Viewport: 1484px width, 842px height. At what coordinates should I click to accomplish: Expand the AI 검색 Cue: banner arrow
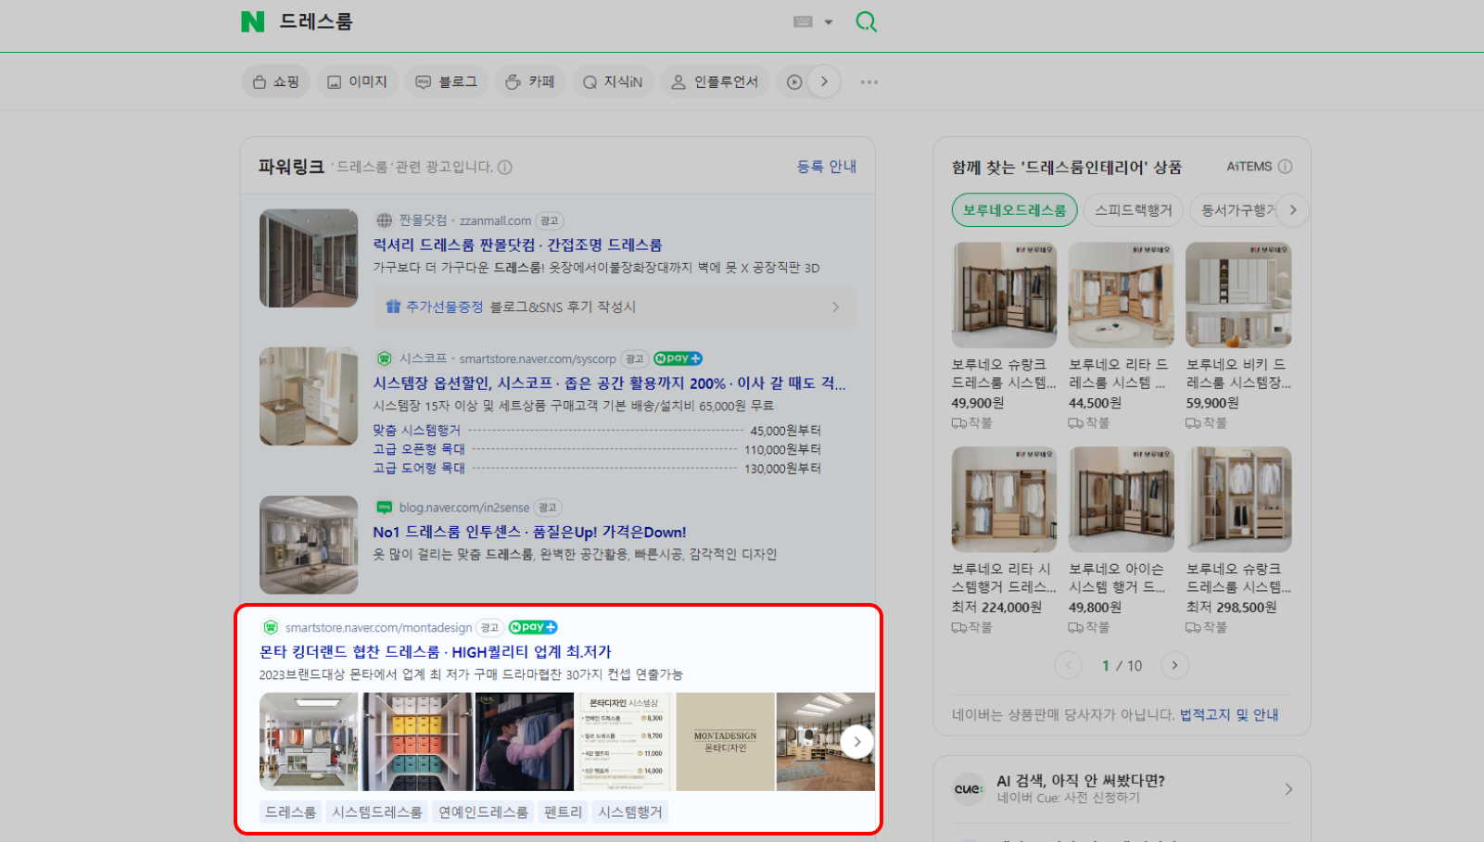click(1288, 789)
